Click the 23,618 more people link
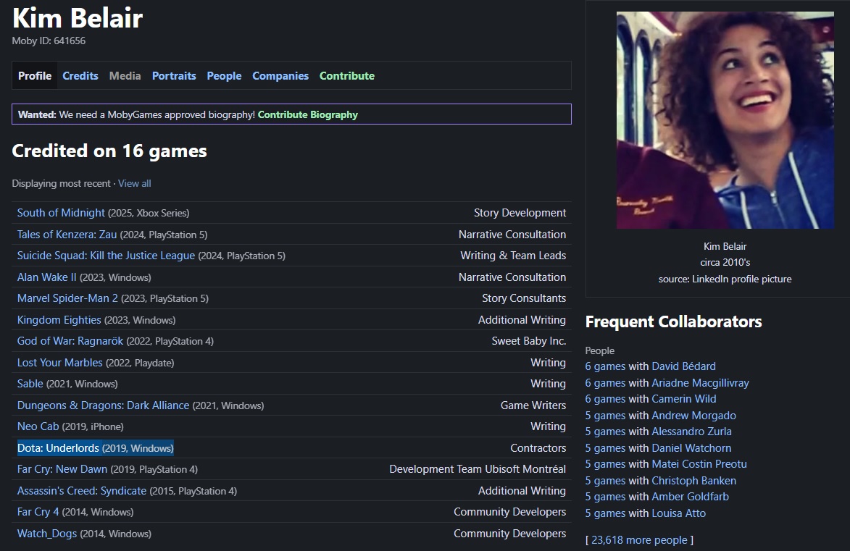850x551 pixels. coord(639,539)
